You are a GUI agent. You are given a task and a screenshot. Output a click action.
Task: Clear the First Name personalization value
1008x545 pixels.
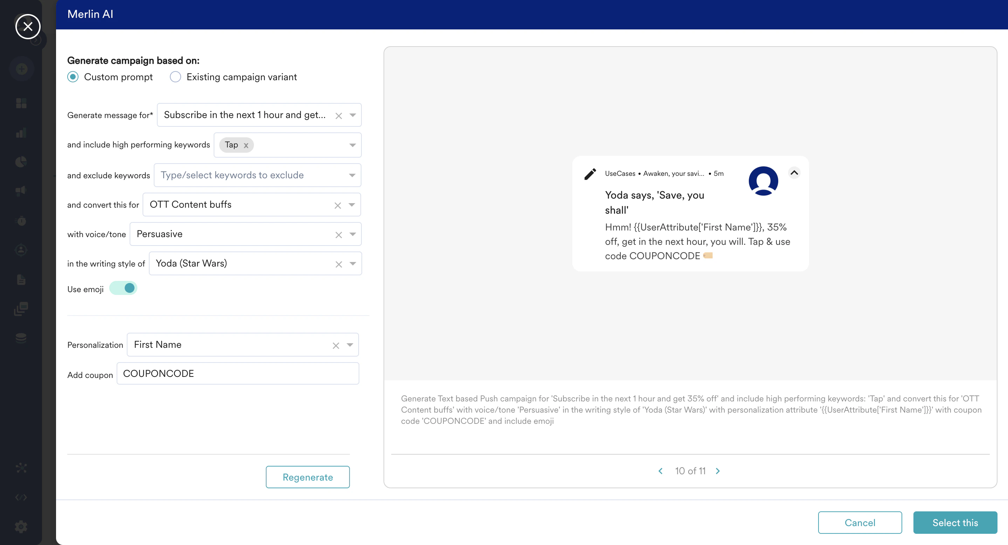(335, 345)
